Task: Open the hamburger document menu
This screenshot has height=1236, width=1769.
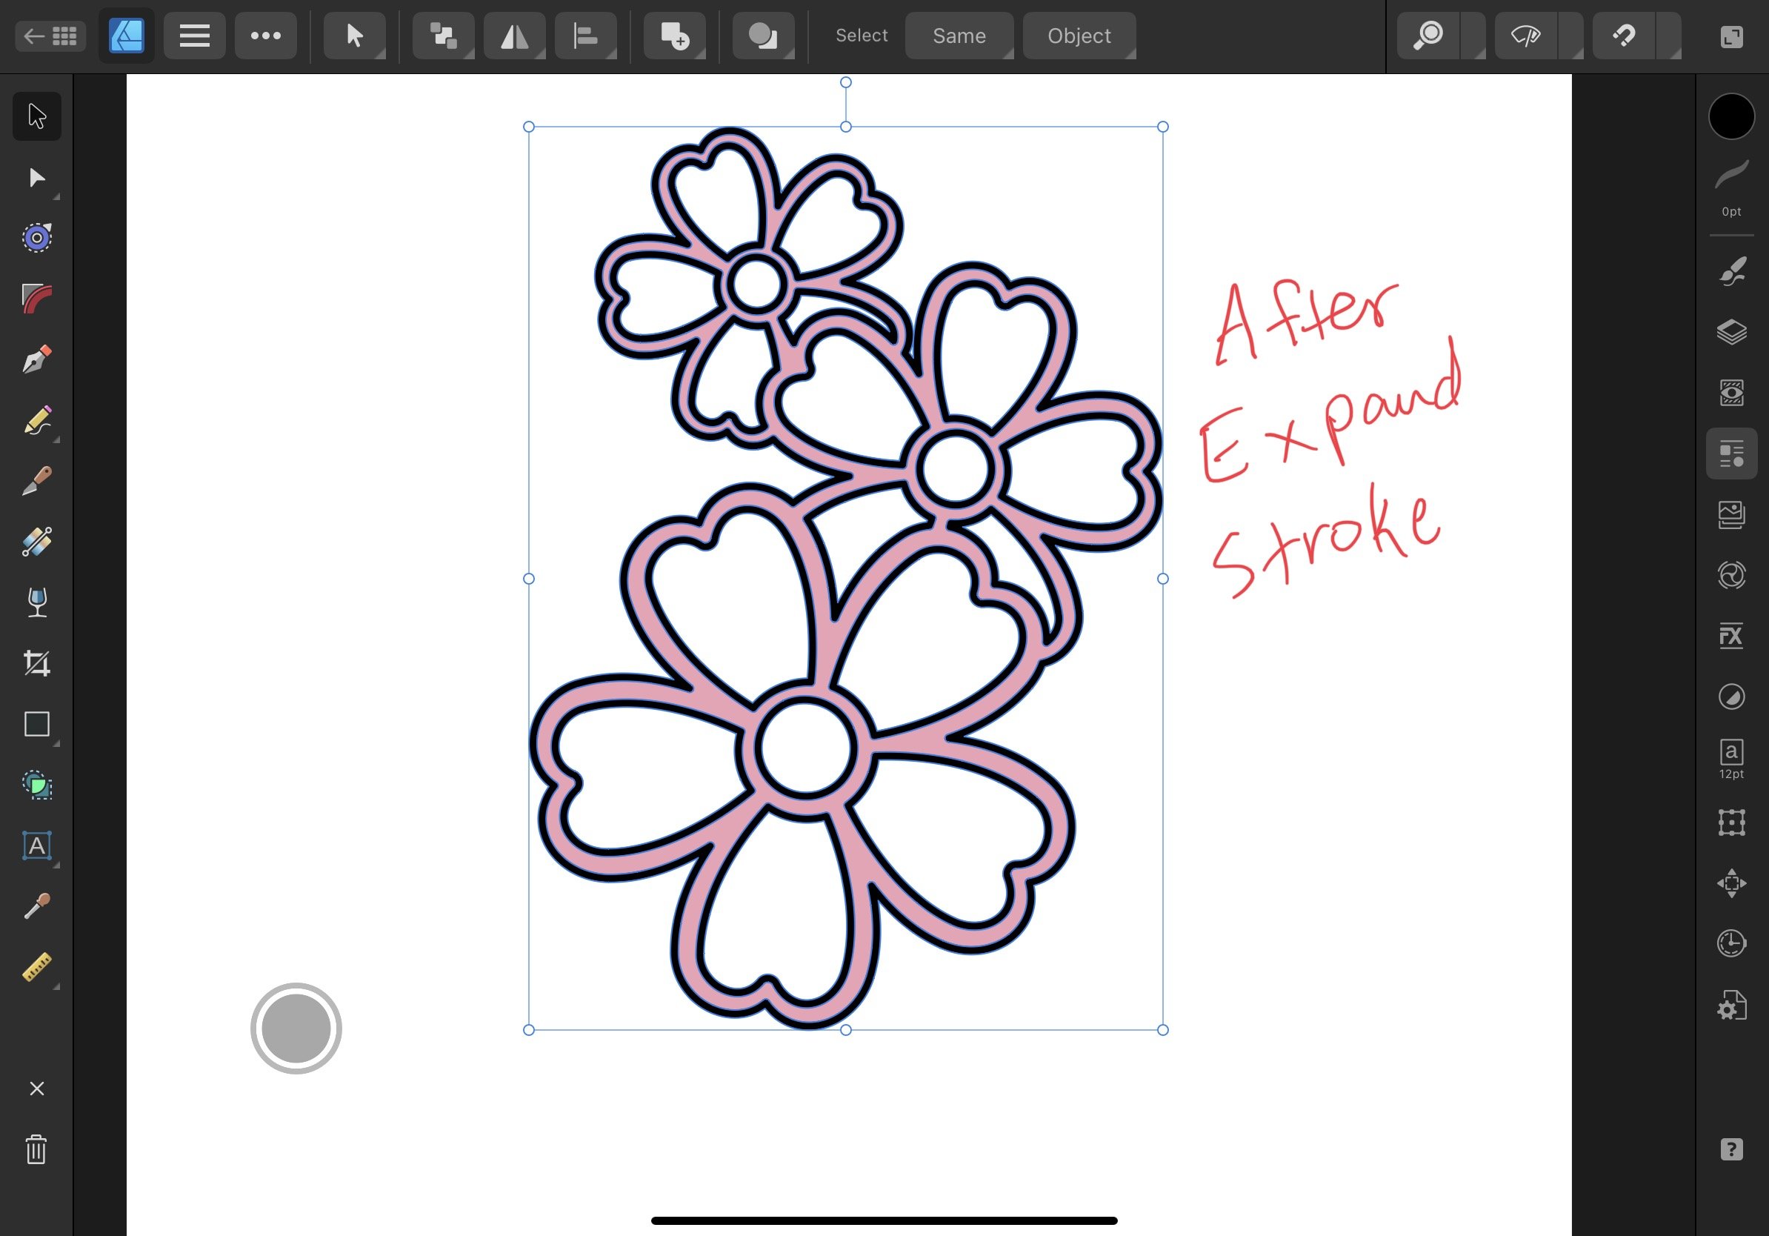Action: [x=194, y=36]
